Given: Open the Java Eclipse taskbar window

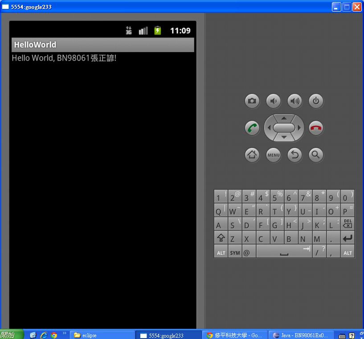Looking at the screenshot, I should coord(302,335).
